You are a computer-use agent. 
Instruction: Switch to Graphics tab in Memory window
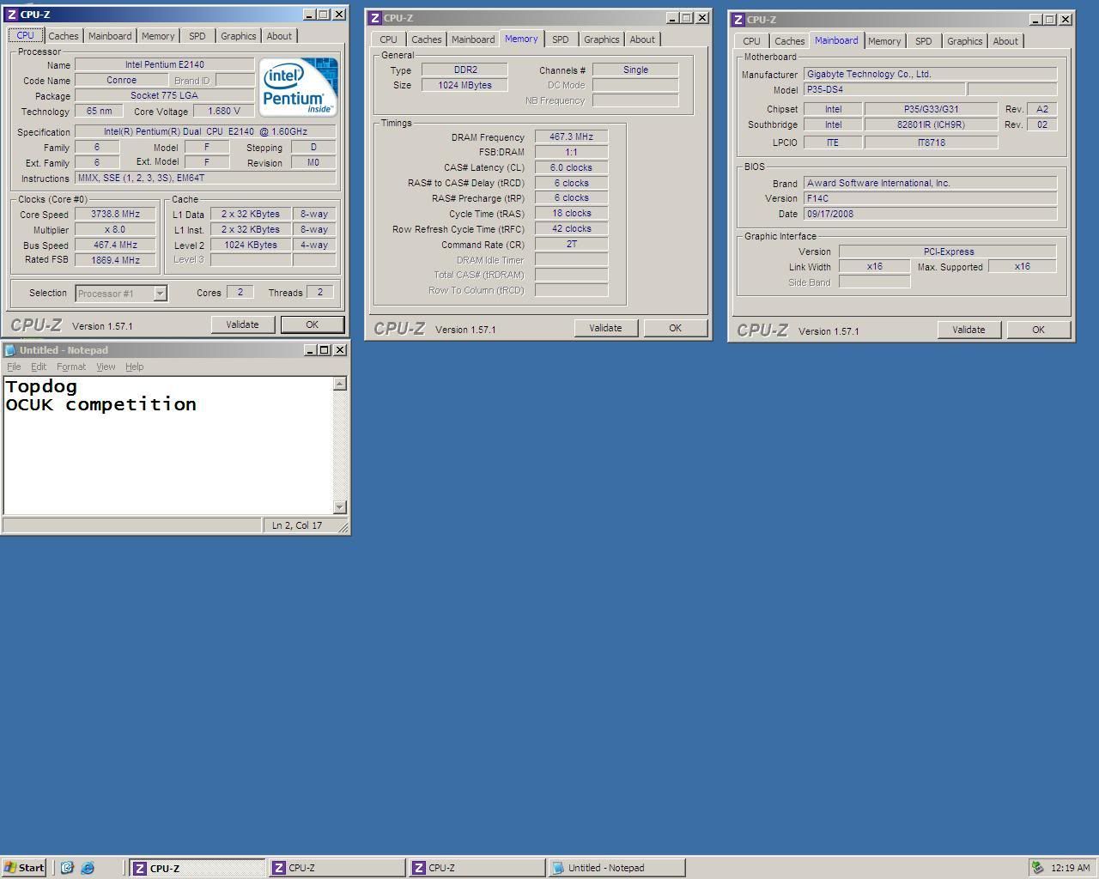click(x=601, y=39)
